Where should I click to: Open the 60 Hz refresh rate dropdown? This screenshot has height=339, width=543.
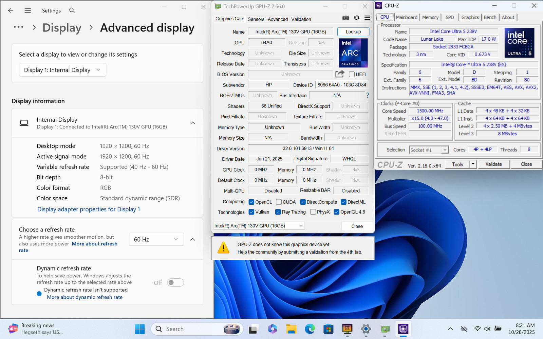156,239
